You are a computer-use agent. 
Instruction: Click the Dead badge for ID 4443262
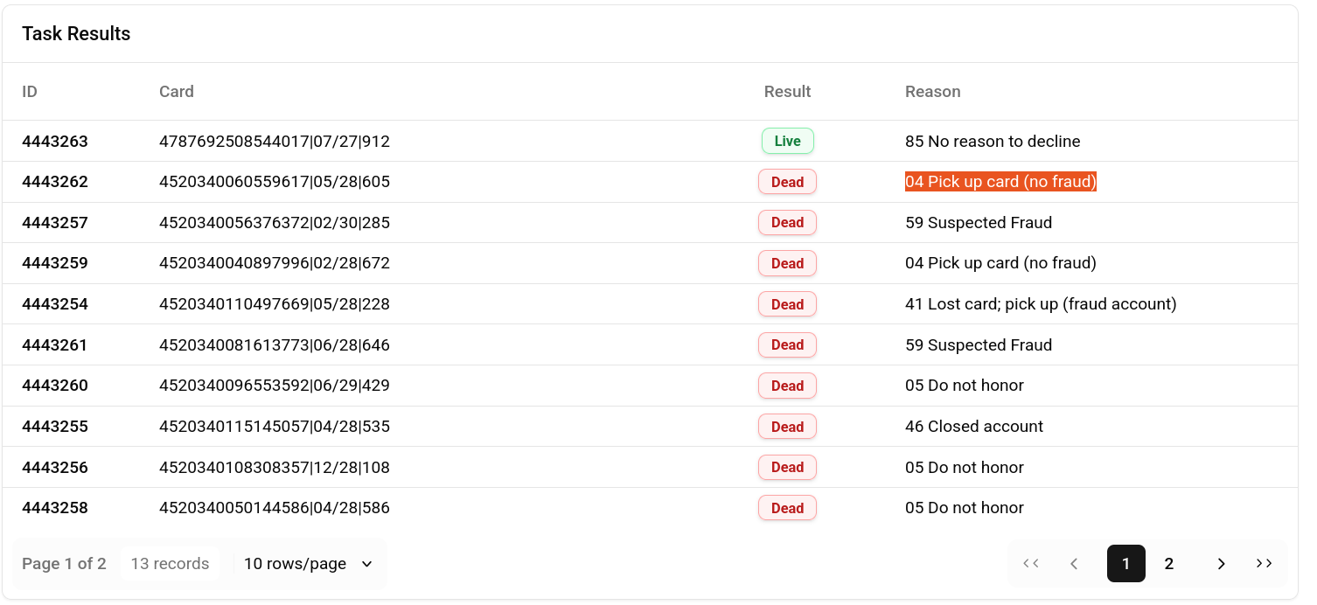[x=787, y=182]
